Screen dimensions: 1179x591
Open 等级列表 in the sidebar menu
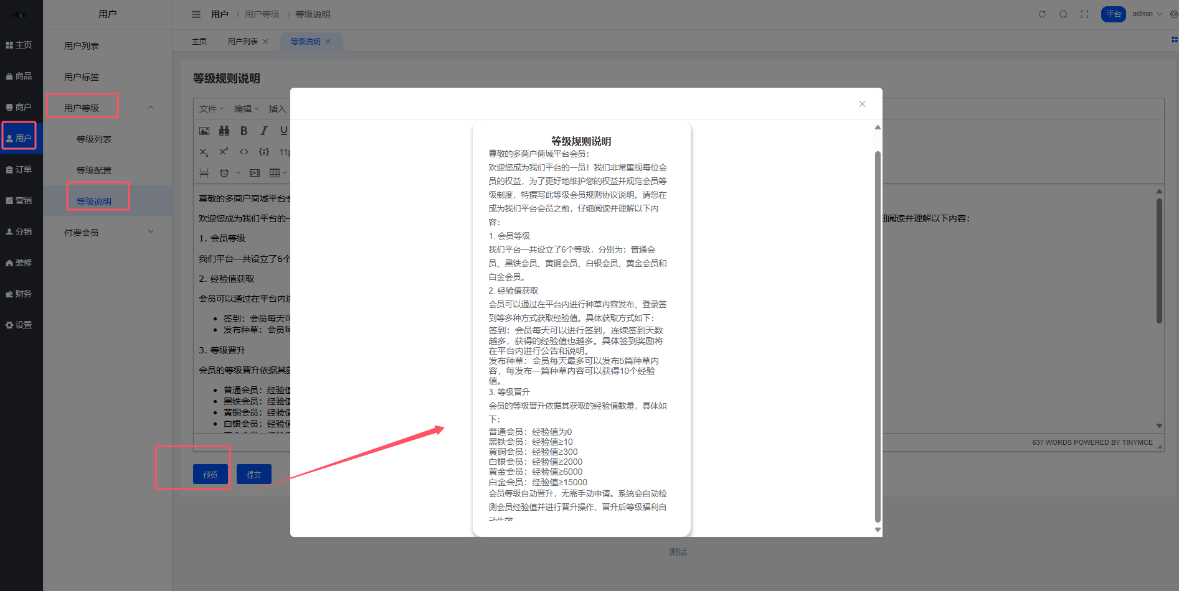pos(94,139)
